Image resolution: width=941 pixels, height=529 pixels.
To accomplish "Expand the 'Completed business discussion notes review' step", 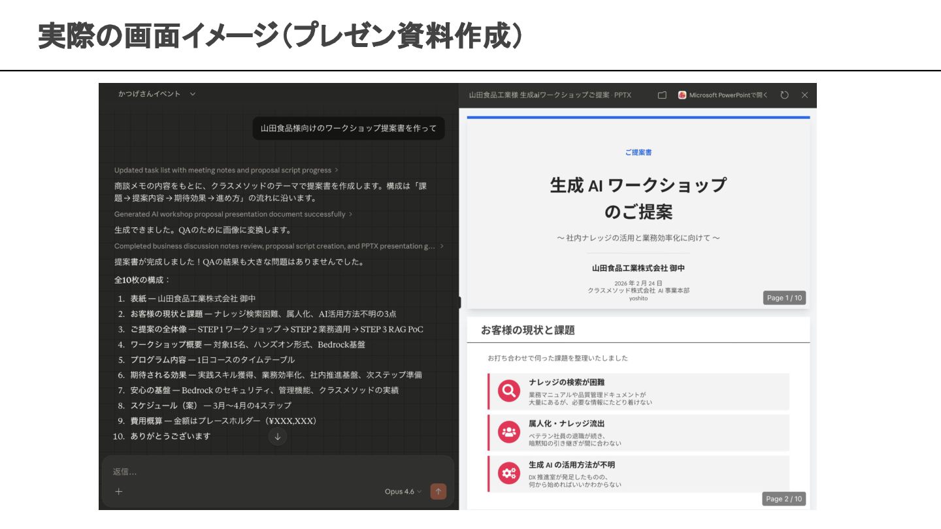I will pyautogui.click(x=279, y=246).
